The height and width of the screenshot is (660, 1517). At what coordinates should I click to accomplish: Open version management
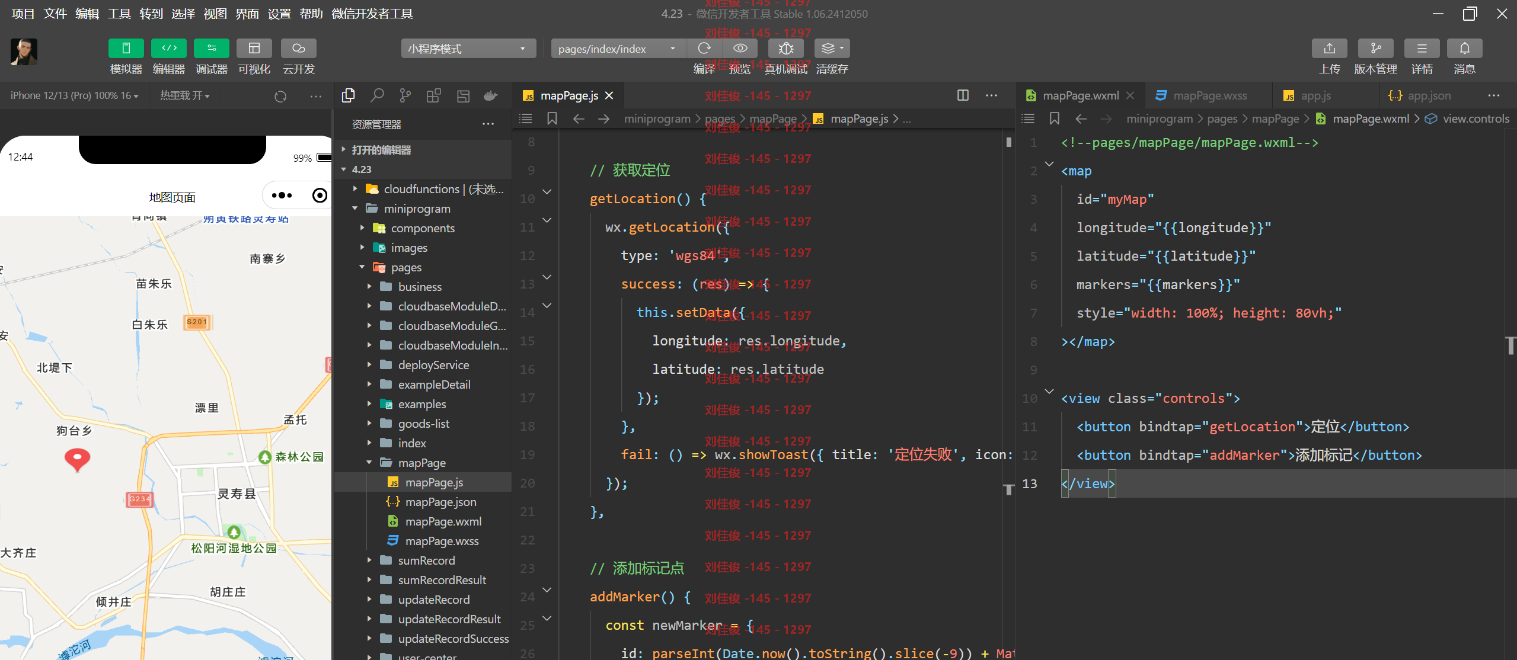1375,49
